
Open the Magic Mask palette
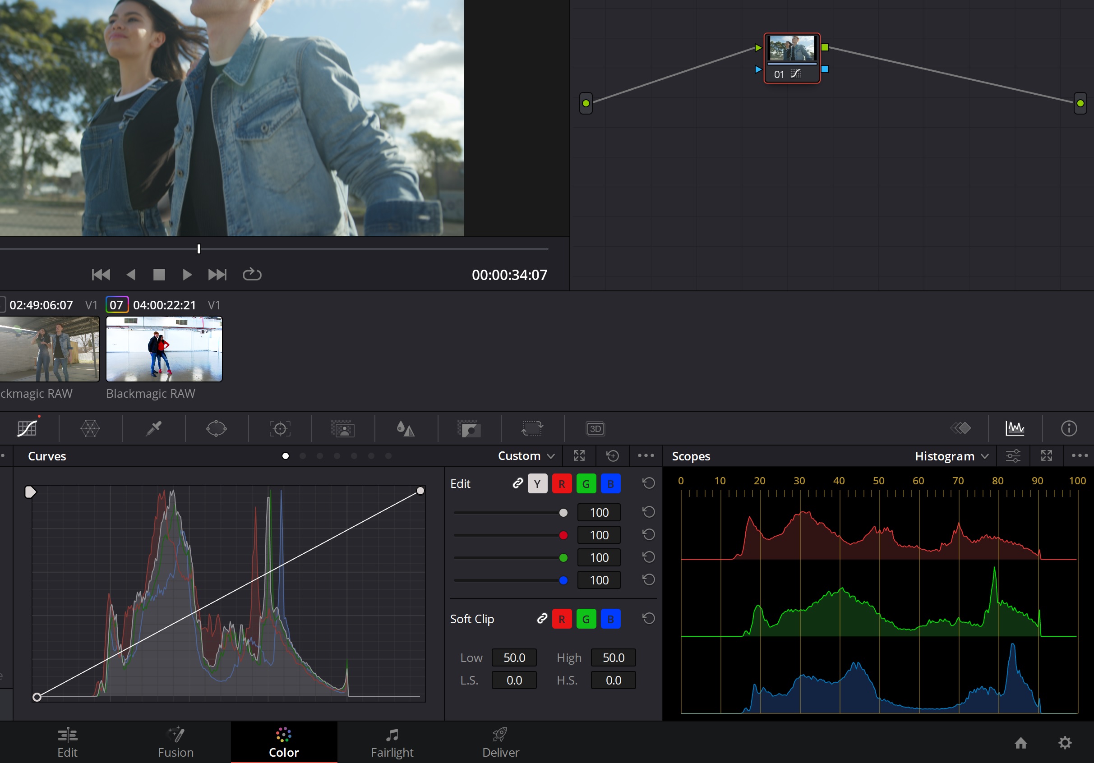342,428
